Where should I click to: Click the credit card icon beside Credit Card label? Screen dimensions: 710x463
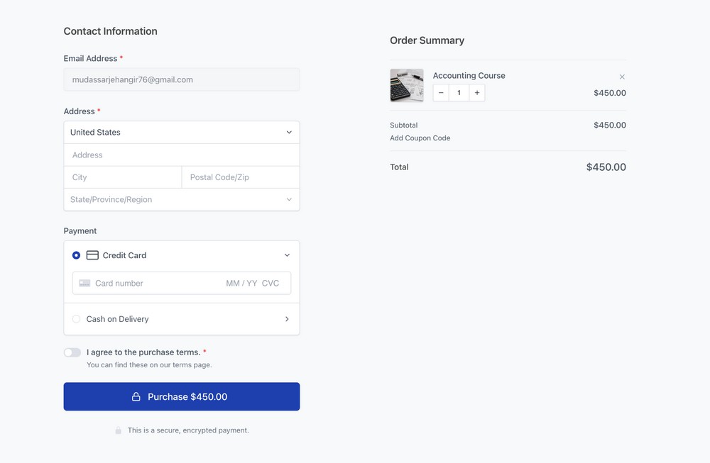92,255
